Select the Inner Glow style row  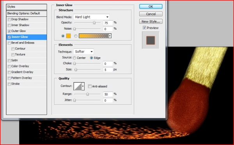tap(27, 37)
